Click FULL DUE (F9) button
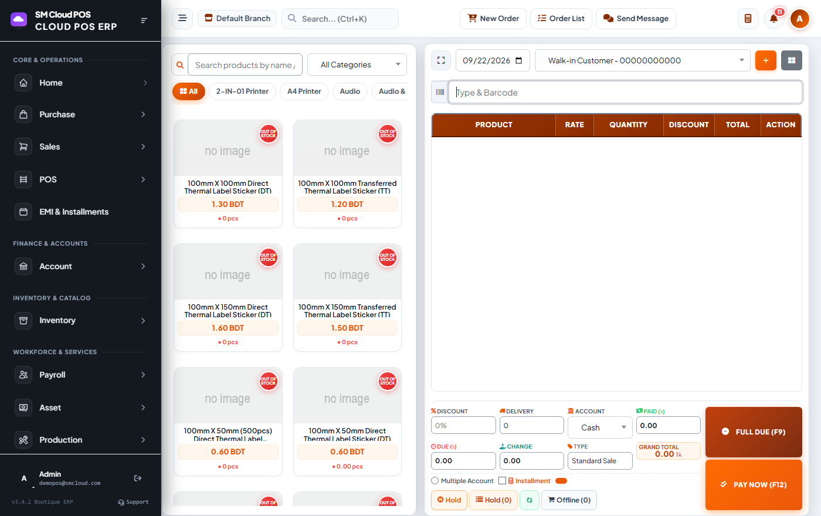Viewport: 821px width, 516px height. [x=754, y=432]
